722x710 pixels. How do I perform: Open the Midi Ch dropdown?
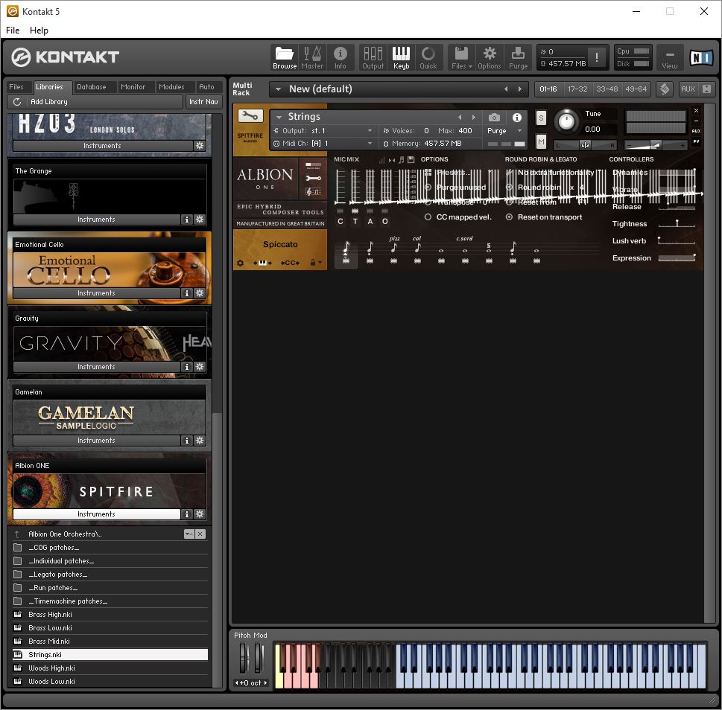pyautogui.click(x=370, y=144)
